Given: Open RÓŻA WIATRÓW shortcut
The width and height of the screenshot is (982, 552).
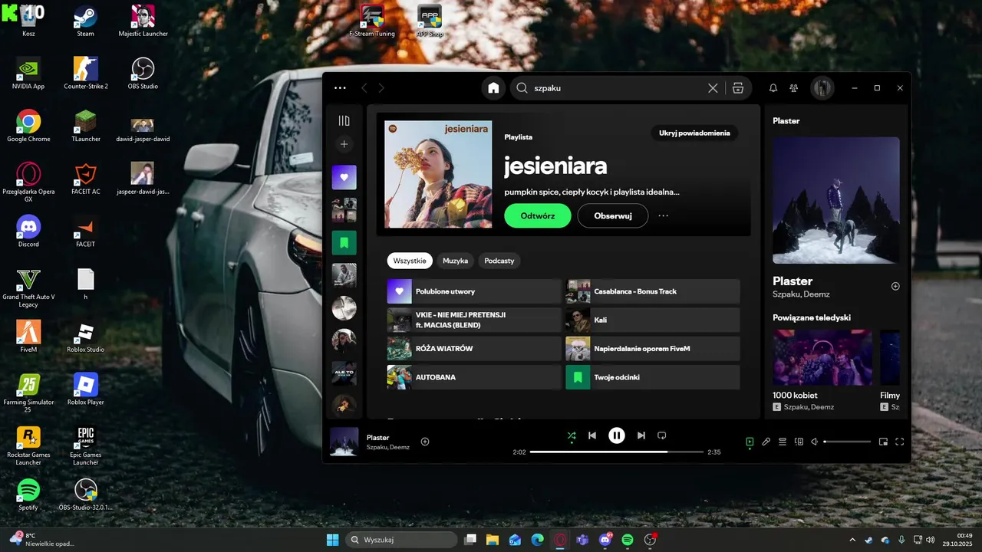Looking at the screenshot, I should pos(474,349).
